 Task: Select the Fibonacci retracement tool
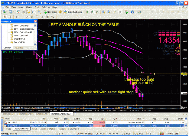[x=37, y=17]
